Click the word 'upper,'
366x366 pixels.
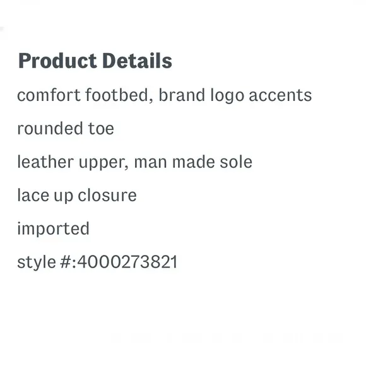click(104, 163)
